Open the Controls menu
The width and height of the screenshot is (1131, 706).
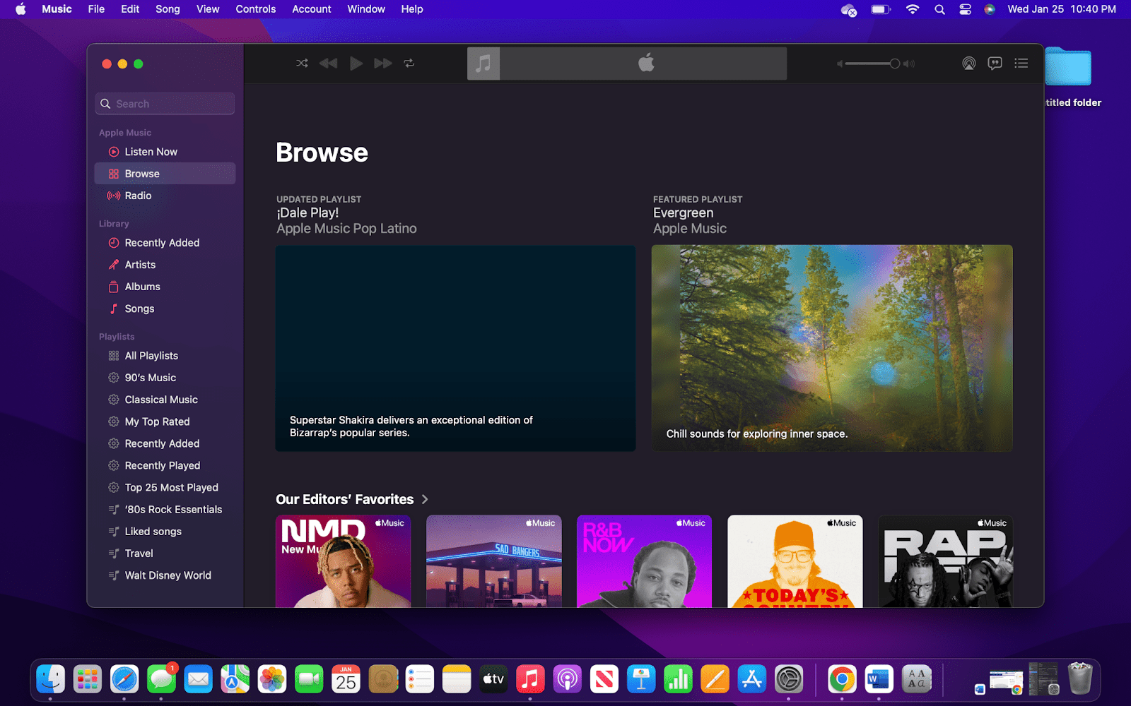(256, 9)
